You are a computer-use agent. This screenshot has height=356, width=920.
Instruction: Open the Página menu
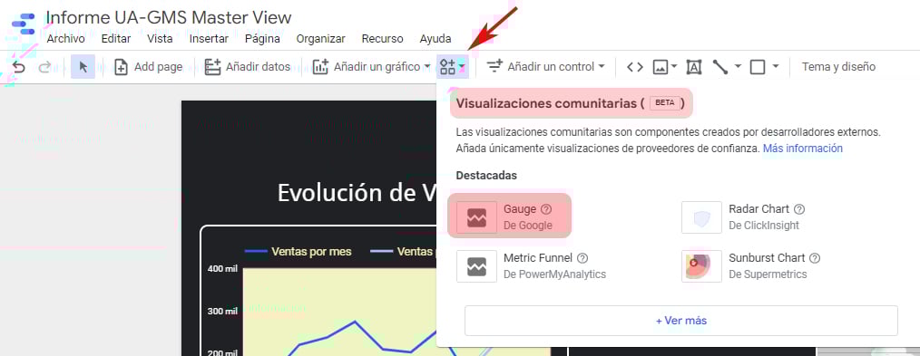point(262,39)
